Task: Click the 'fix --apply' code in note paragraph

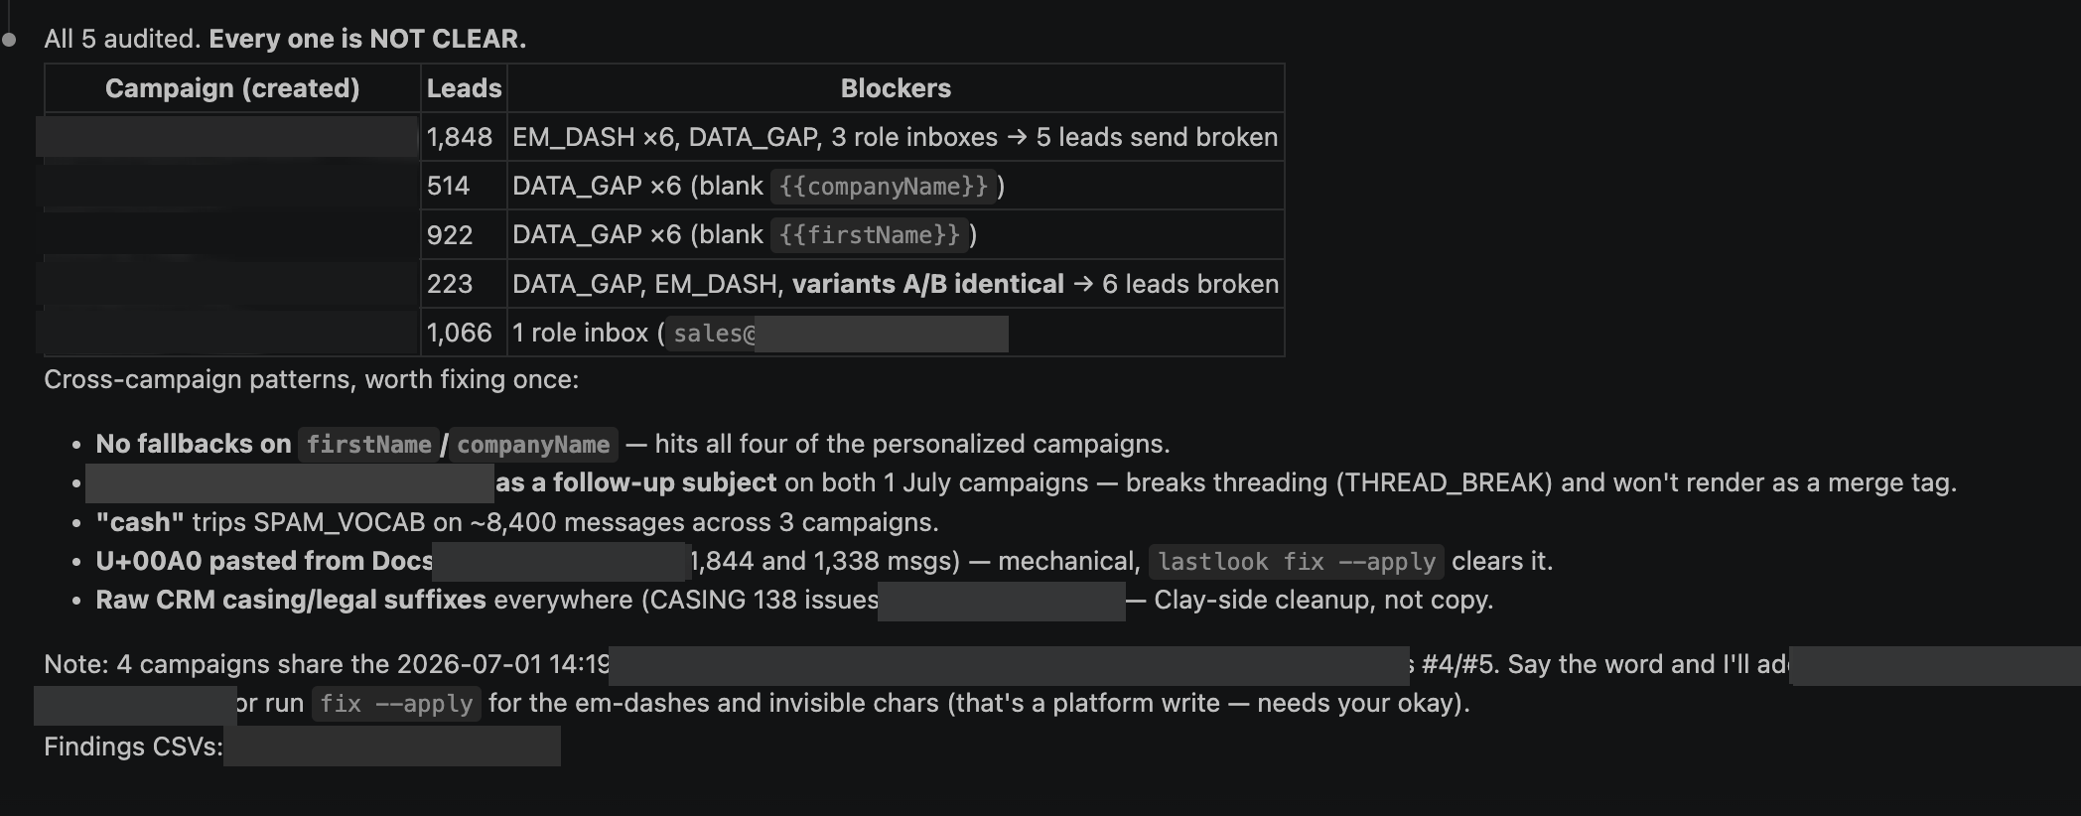Action: coord(396,703)
